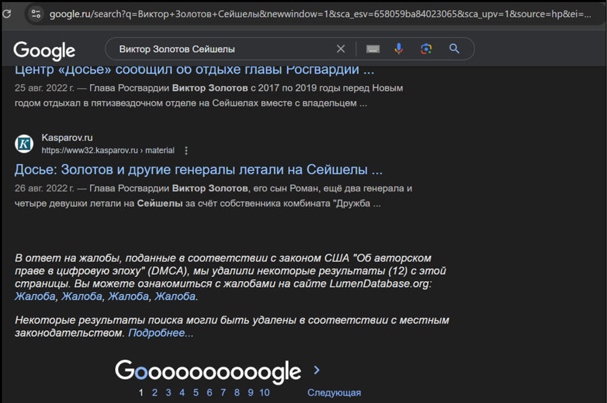Go to results page 7
The image size is (607, 403).
(x=223, y=393)
